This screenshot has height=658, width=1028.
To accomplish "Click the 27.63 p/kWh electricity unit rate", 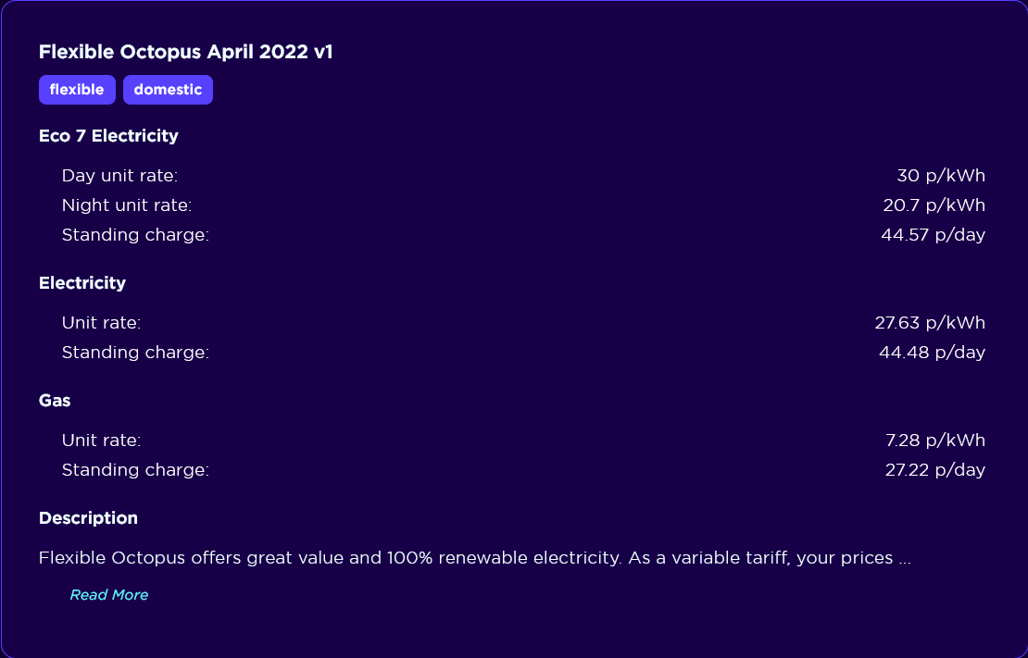I will (930, 322).
